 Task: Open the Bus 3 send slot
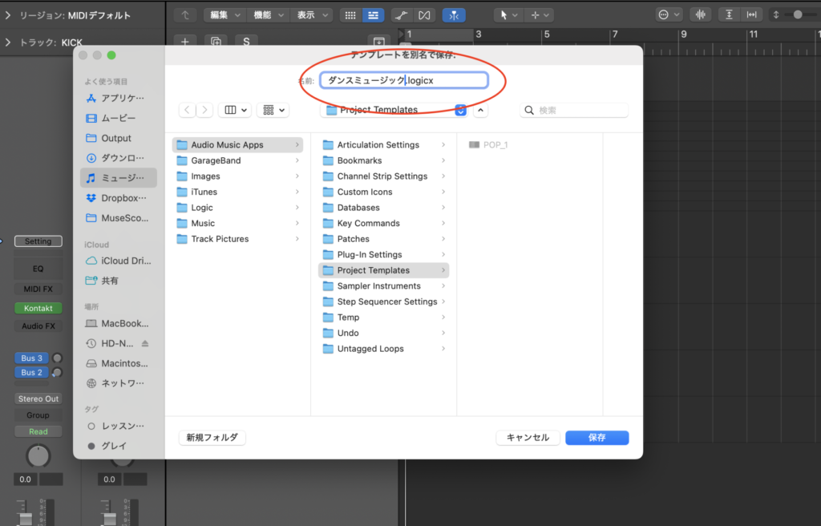coord(31,358)
